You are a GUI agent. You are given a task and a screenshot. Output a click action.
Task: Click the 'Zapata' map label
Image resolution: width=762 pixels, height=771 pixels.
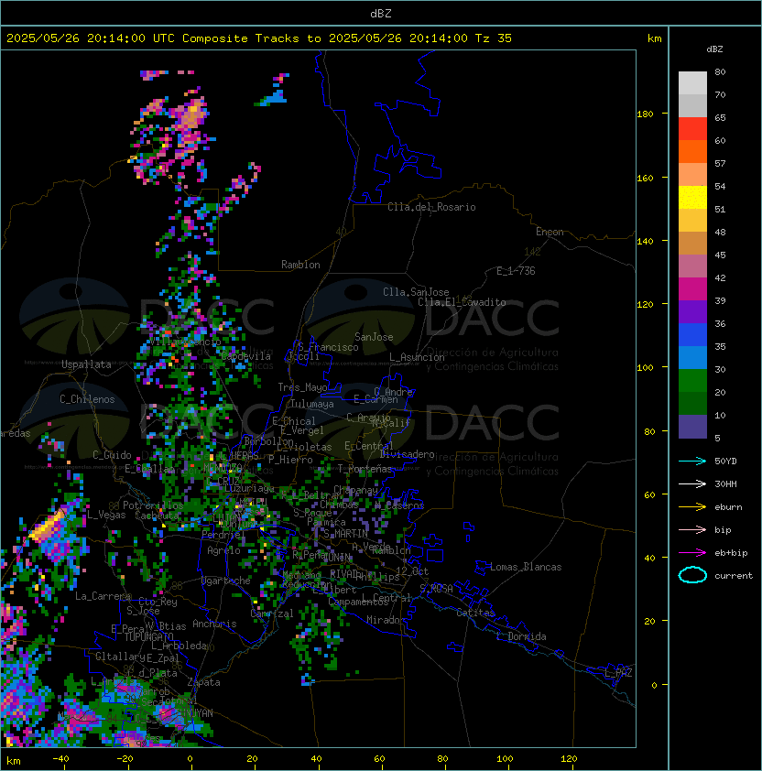[x=203, y=682]
